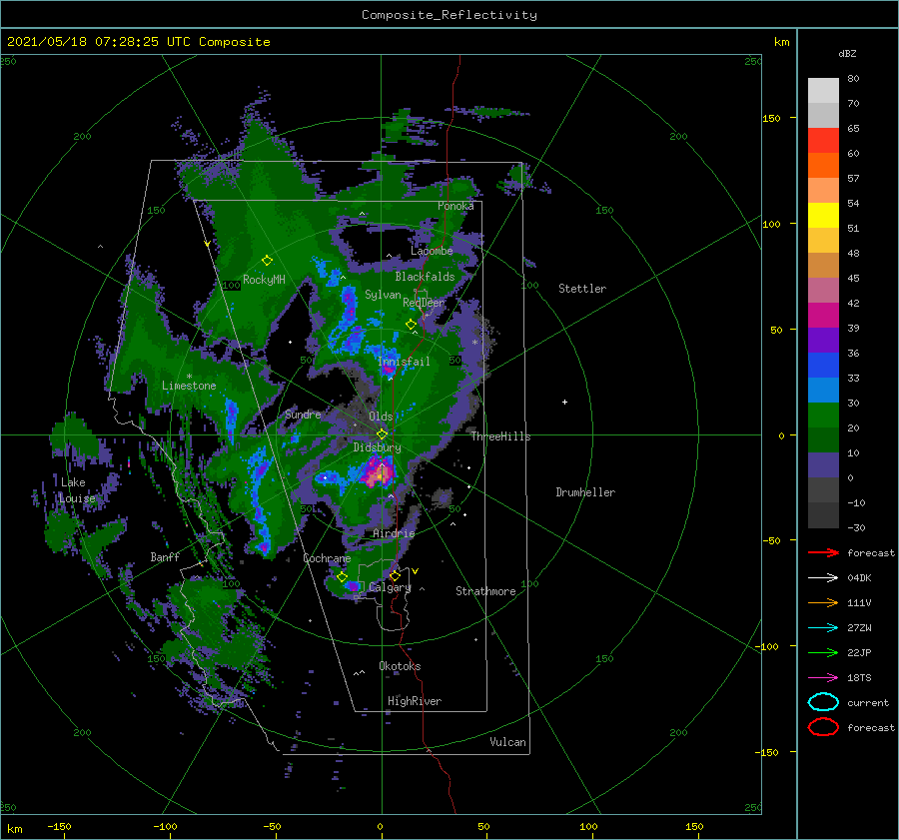Click the legend's 48 dBZ value label

pos(853,253)
